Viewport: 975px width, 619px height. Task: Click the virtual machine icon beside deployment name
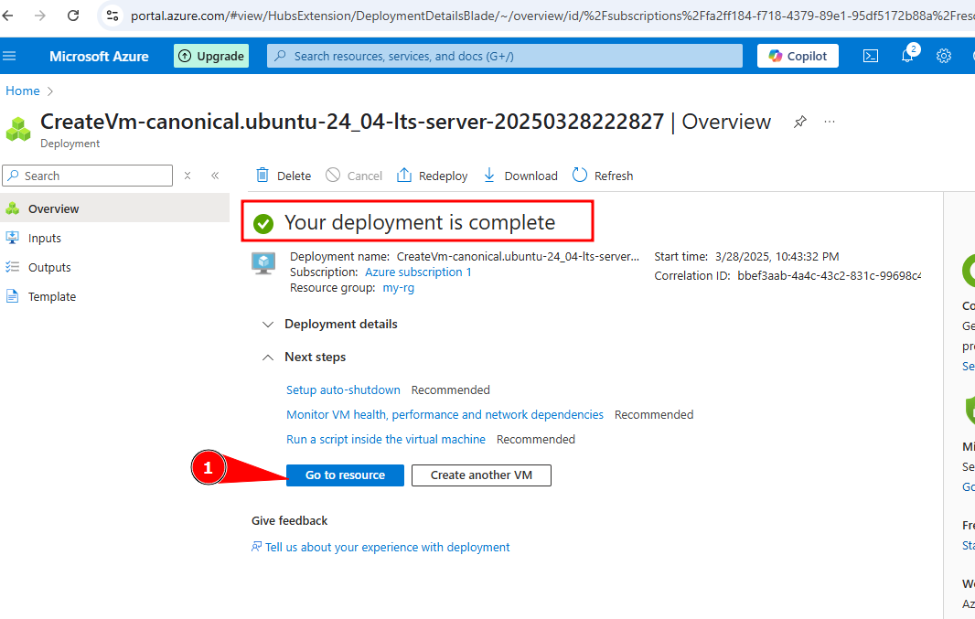(263, 263)
